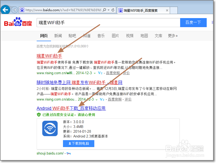Switch to the 地图 tab

tap(144, 36)
